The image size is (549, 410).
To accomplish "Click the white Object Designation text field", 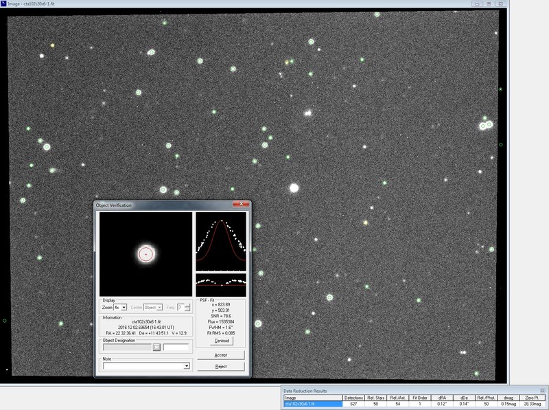I will [176, 348].
